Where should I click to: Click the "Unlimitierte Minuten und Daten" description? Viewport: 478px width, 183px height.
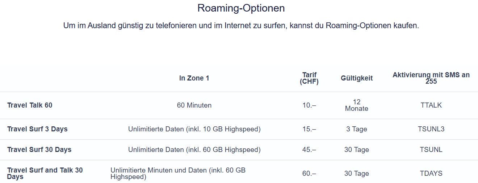178,173
